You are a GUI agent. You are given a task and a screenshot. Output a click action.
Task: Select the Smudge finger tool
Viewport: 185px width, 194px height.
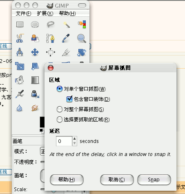click(x=35, y=108)
